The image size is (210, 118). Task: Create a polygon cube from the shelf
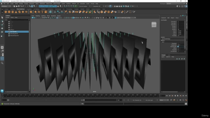point(9,12)
